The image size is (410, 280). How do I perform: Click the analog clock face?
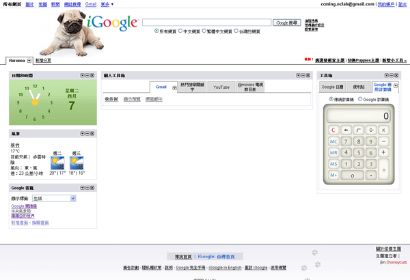[x=35, y=102]
